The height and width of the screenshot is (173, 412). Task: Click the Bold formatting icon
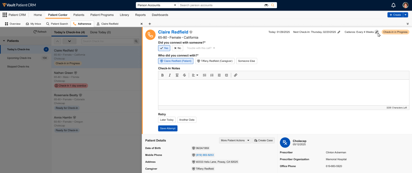coord(162,75)
